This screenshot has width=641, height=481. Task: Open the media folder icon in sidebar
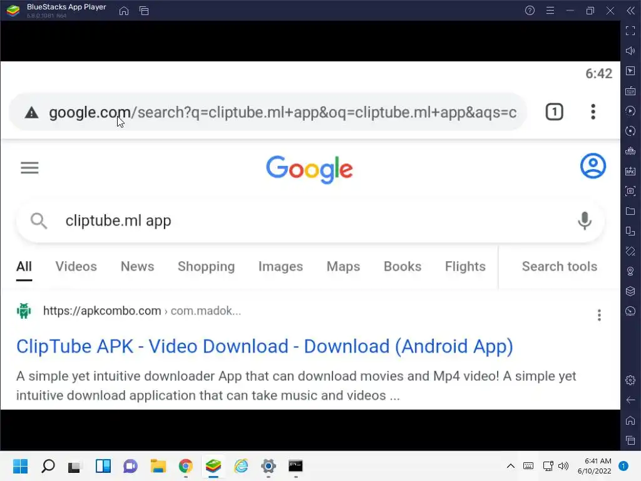point(630,211)
